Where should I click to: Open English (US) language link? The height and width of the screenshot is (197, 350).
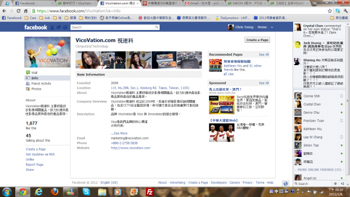tap(109, 182)
